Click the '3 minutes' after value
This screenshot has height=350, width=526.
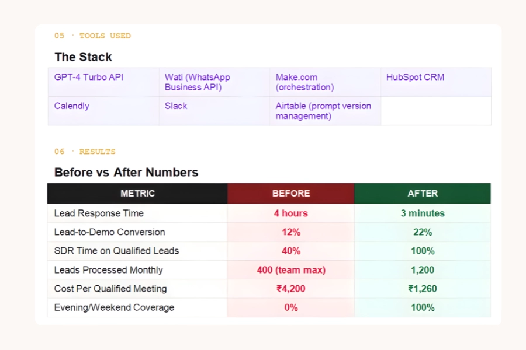[422, 213]
